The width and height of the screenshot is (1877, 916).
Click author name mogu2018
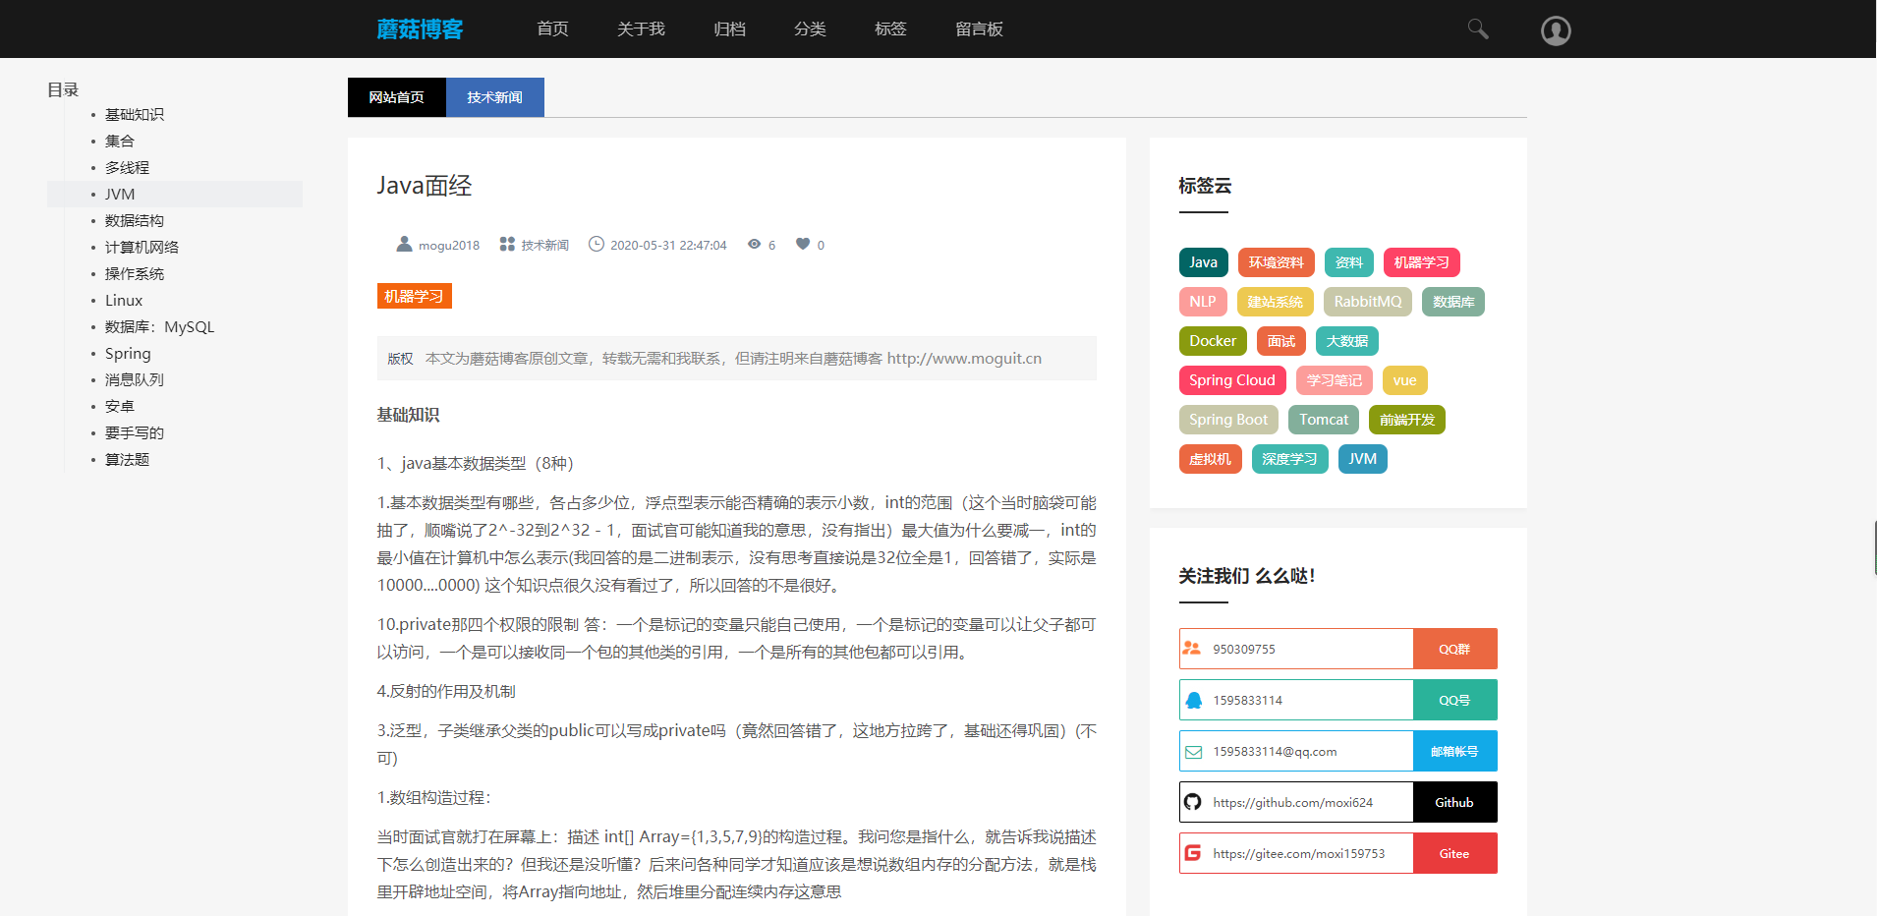tap(449, 245)
